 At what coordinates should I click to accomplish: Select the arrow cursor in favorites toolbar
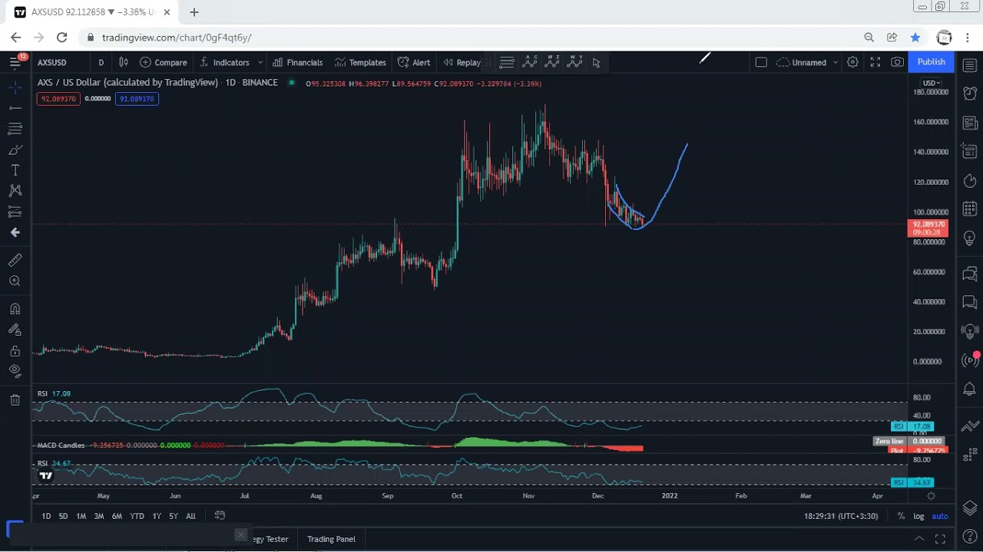point(596,63)
